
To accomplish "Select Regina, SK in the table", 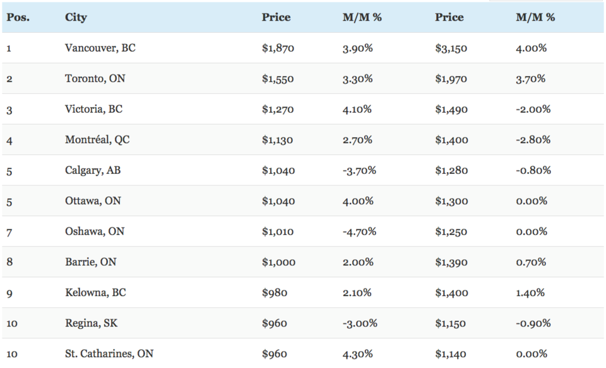I will [x=91, y=323].
